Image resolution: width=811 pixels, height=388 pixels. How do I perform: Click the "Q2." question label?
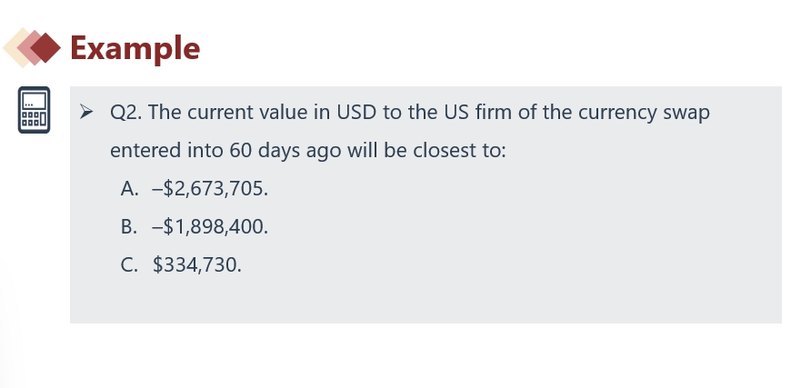tap(126, 113)
